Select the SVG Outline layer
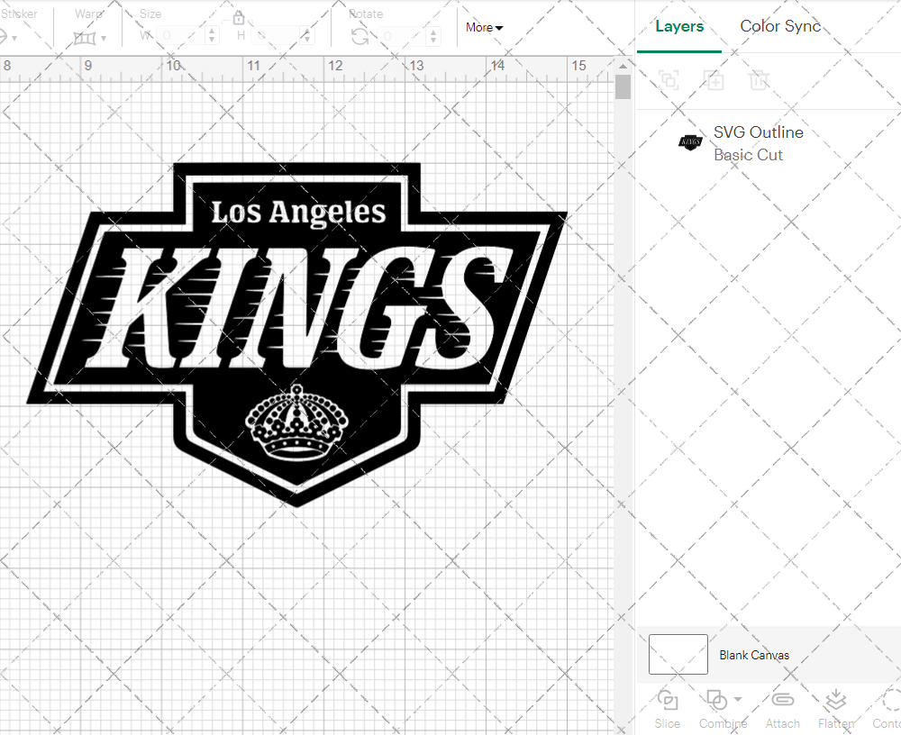 [757, 142]
